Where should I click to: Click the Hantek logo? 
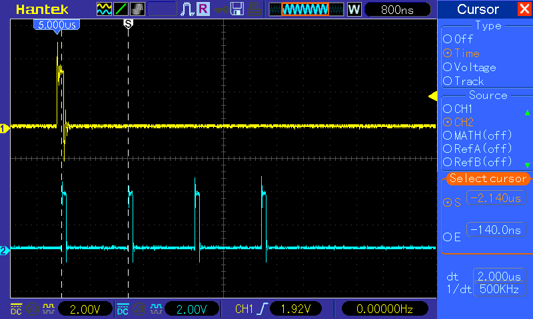point(42,9)
